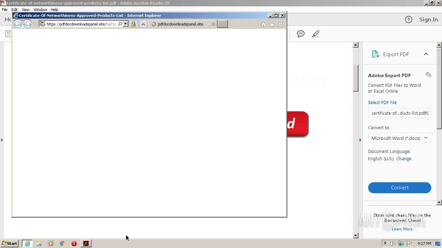Click the search magnifier in address bar
The image size is (442, 248).
pyautogui.click(x=120, y=24)
